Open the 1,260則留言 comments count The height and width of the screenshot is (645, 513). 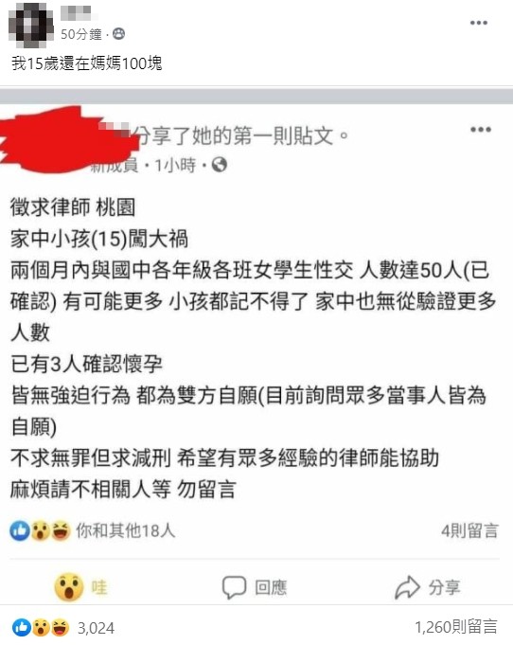pos(456,627)
